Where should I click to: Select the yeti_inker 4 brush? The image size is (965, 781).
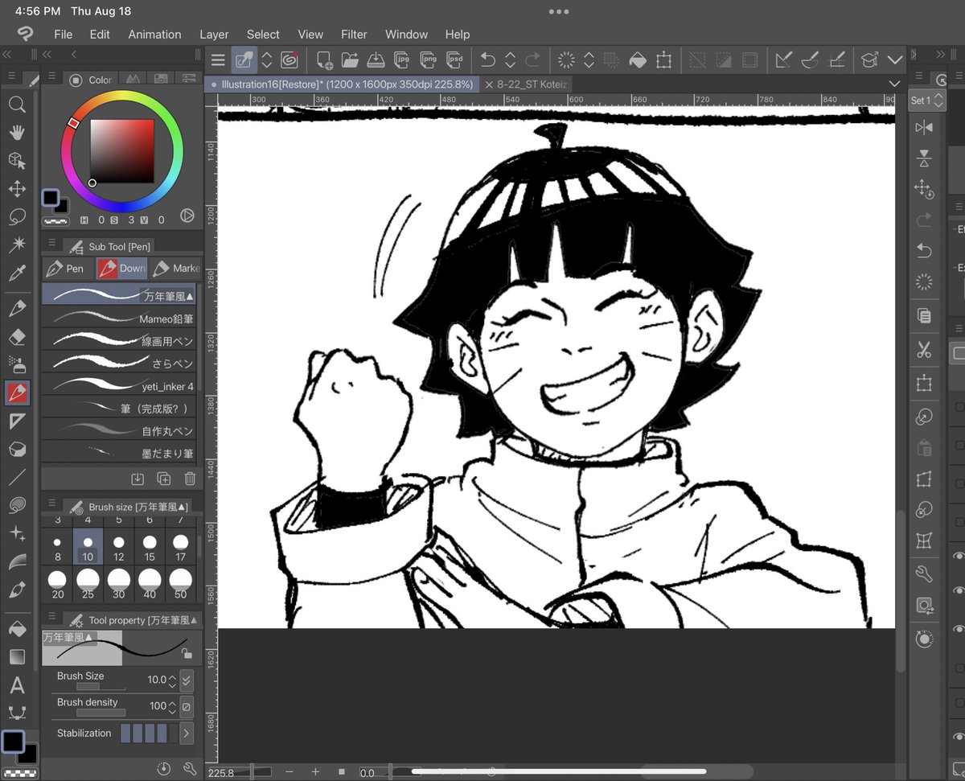pyautogui.click(x=118, y=386)
